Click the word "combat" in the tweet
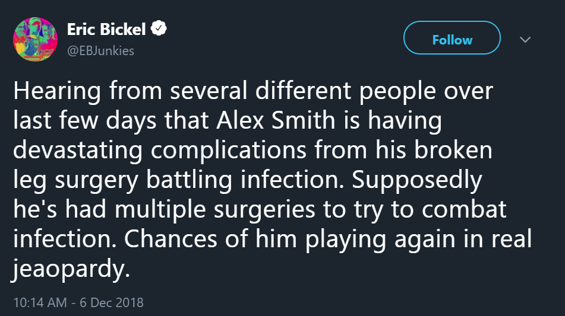Screen dimensions: 565x316 coord(464,209)
